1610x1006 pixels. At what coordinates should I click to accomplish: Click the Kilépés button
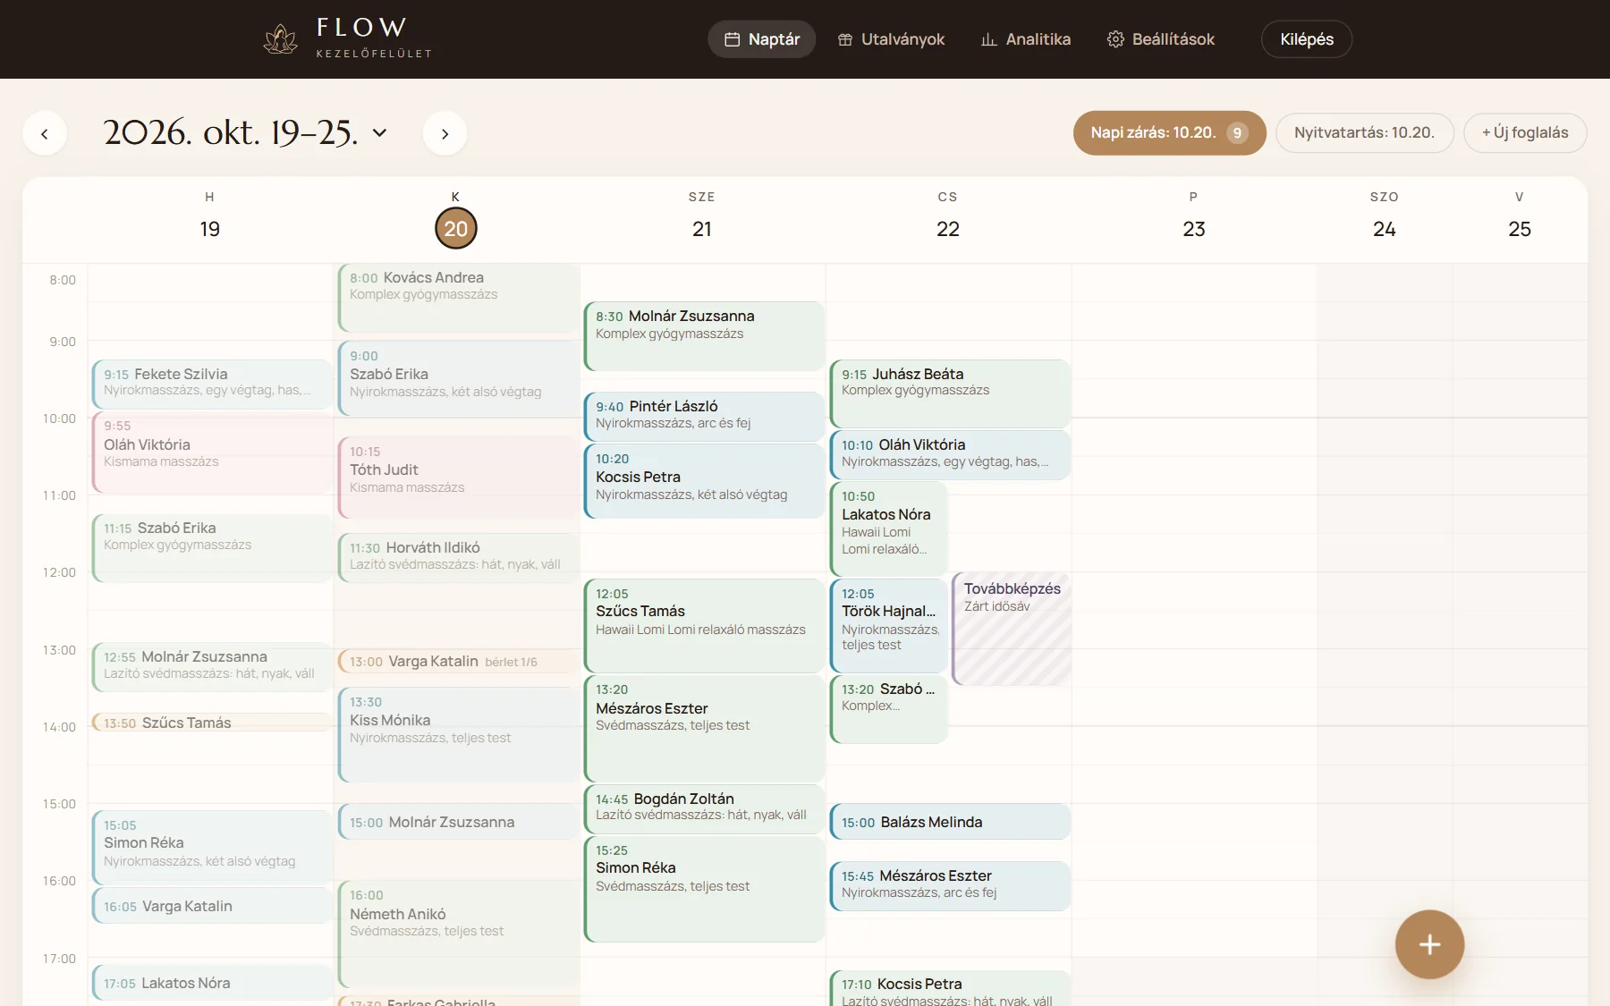pos(1307,39)
